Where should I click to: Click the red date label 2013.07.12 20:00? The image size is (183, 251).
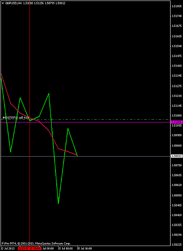[29, 249]
